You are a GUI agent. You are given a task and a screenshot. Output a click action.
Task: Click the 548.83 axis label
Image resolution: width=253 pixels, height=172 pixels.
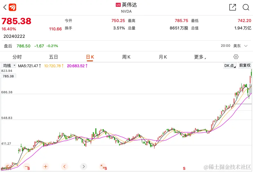tap(7, 118)
